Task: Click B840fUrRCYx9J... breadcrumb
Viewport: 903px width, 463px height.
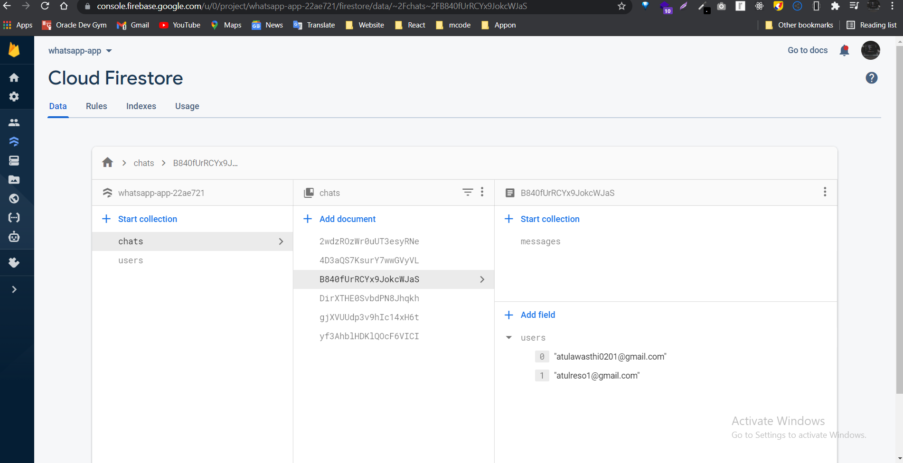Action: pyautogui.click(x=206, y=163)
